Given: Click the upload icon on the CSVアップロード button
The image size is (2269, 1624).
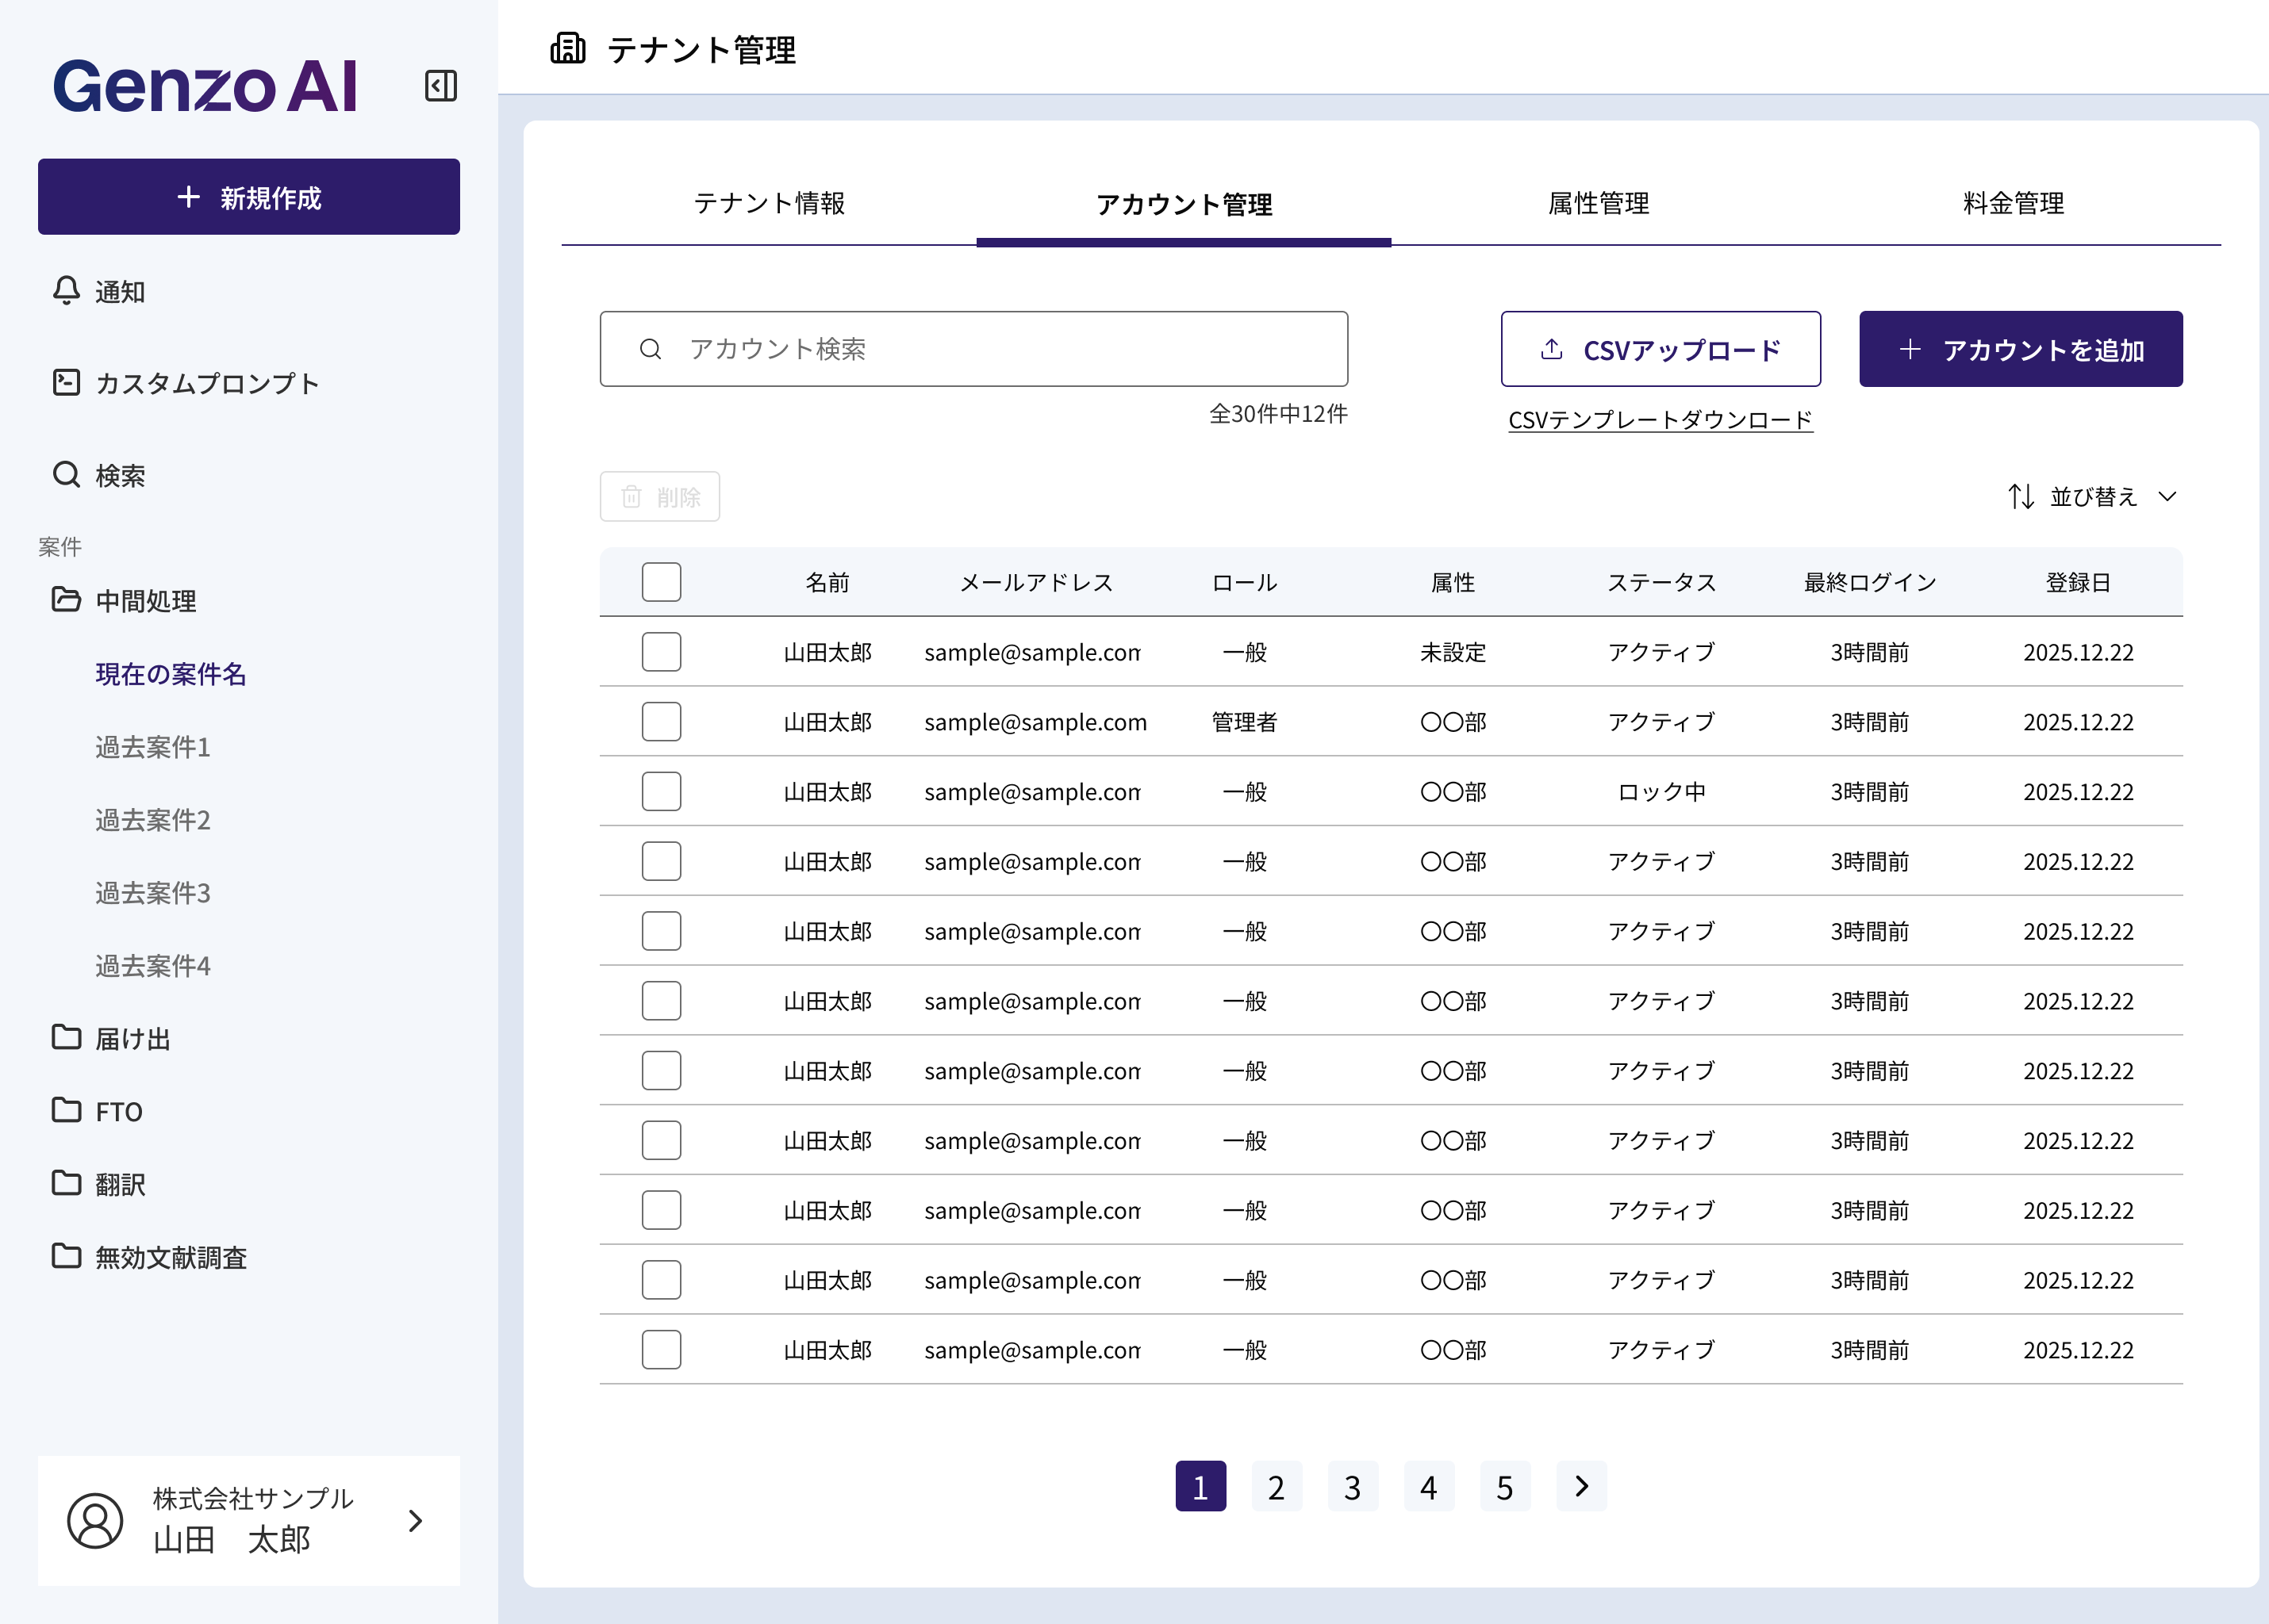Looking at the screenshot, I should (1552, 349).
